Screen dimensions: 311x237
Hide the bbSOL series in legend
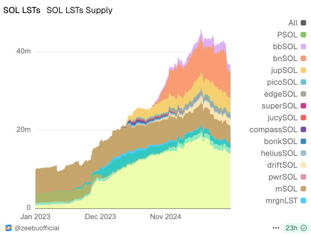303,47
